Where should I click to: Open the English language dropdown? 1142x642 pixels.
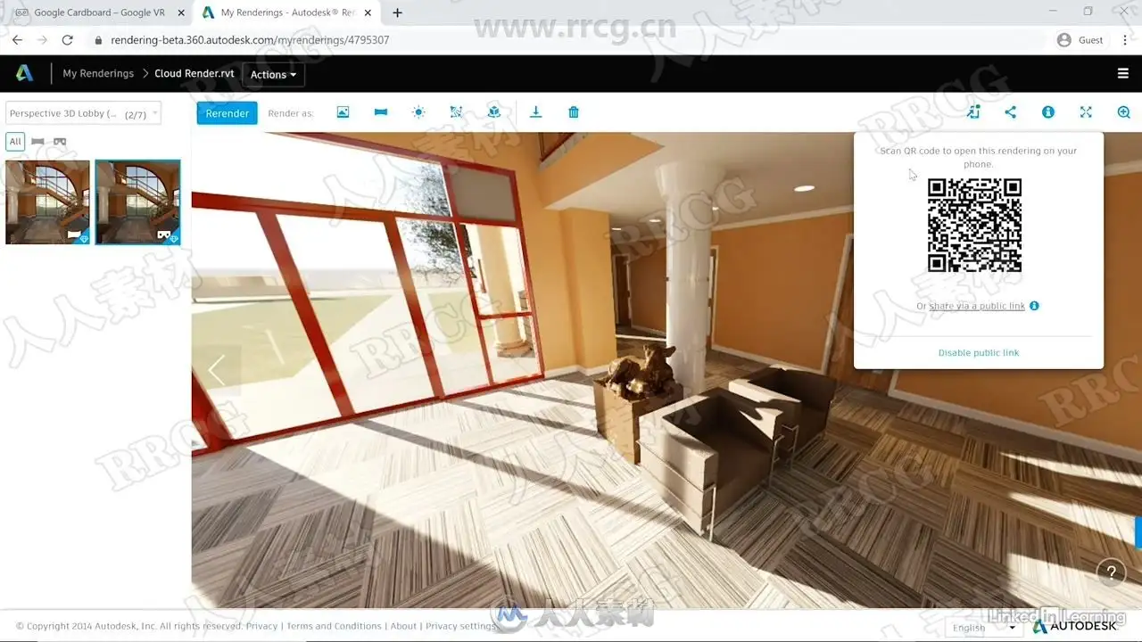coord(983,628)
